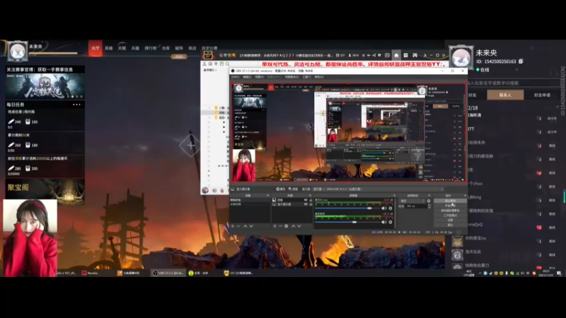Image resolution: width=566 pixels, height=318 pixels.
Task: Open the 天赋 talents tab
Action: (x=122, y=48)
